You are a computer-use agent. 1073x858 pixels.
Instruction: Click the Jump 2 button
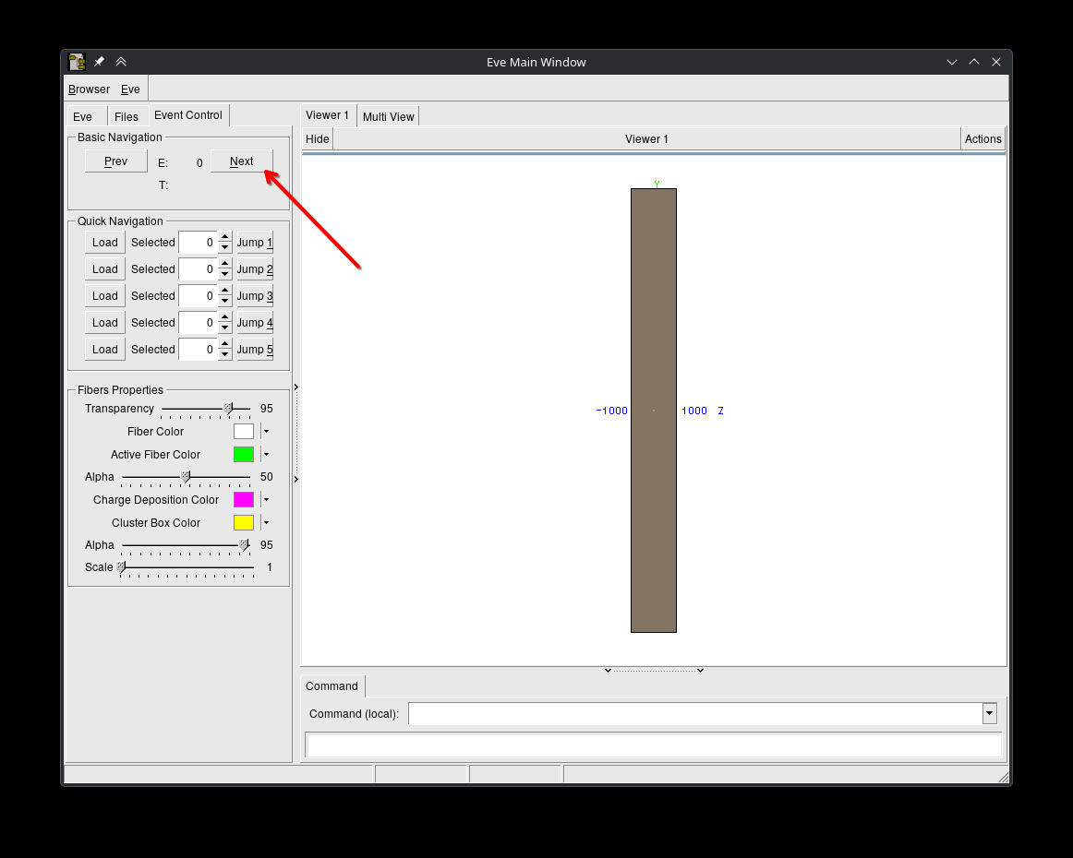[255, 269]
